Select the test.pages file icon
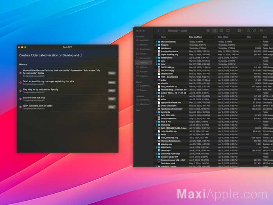 (x=159, y=48)
